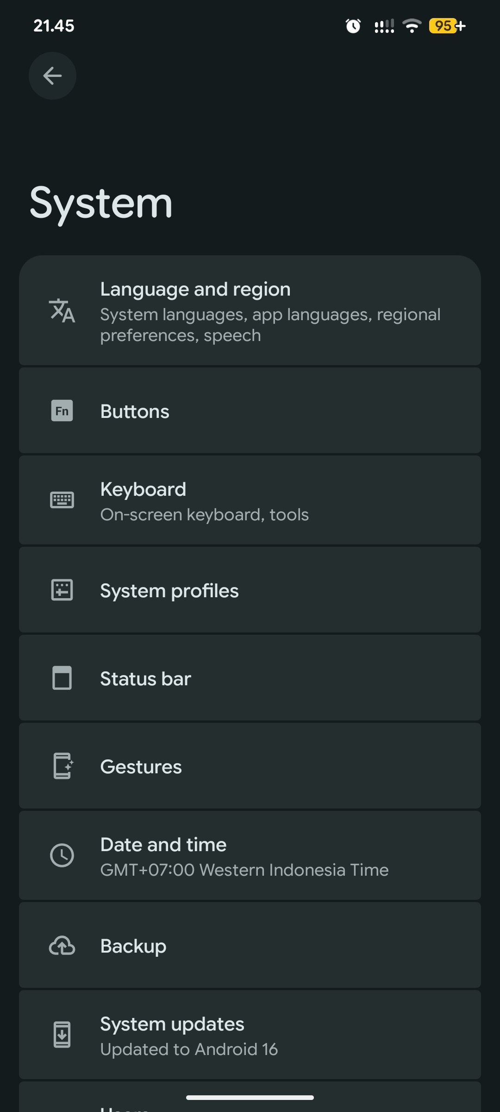
Task: Tap the clock icon for Date and time
Action: point(62,855)
